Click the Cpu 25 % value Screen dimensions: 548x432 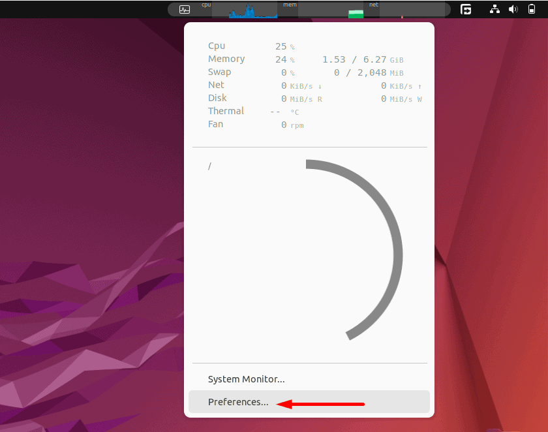pos(285,46)
